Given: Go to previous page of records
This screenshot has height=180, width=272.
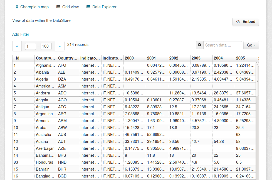Looking at the screenshot, I should pyautogui.click(x=17, y=46).
